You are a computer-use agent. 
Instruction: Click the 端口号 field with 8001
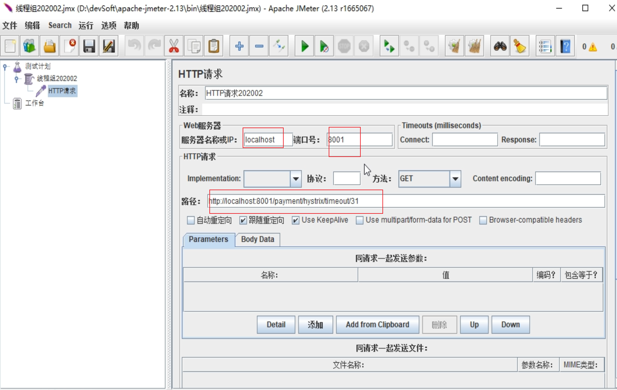359,140
